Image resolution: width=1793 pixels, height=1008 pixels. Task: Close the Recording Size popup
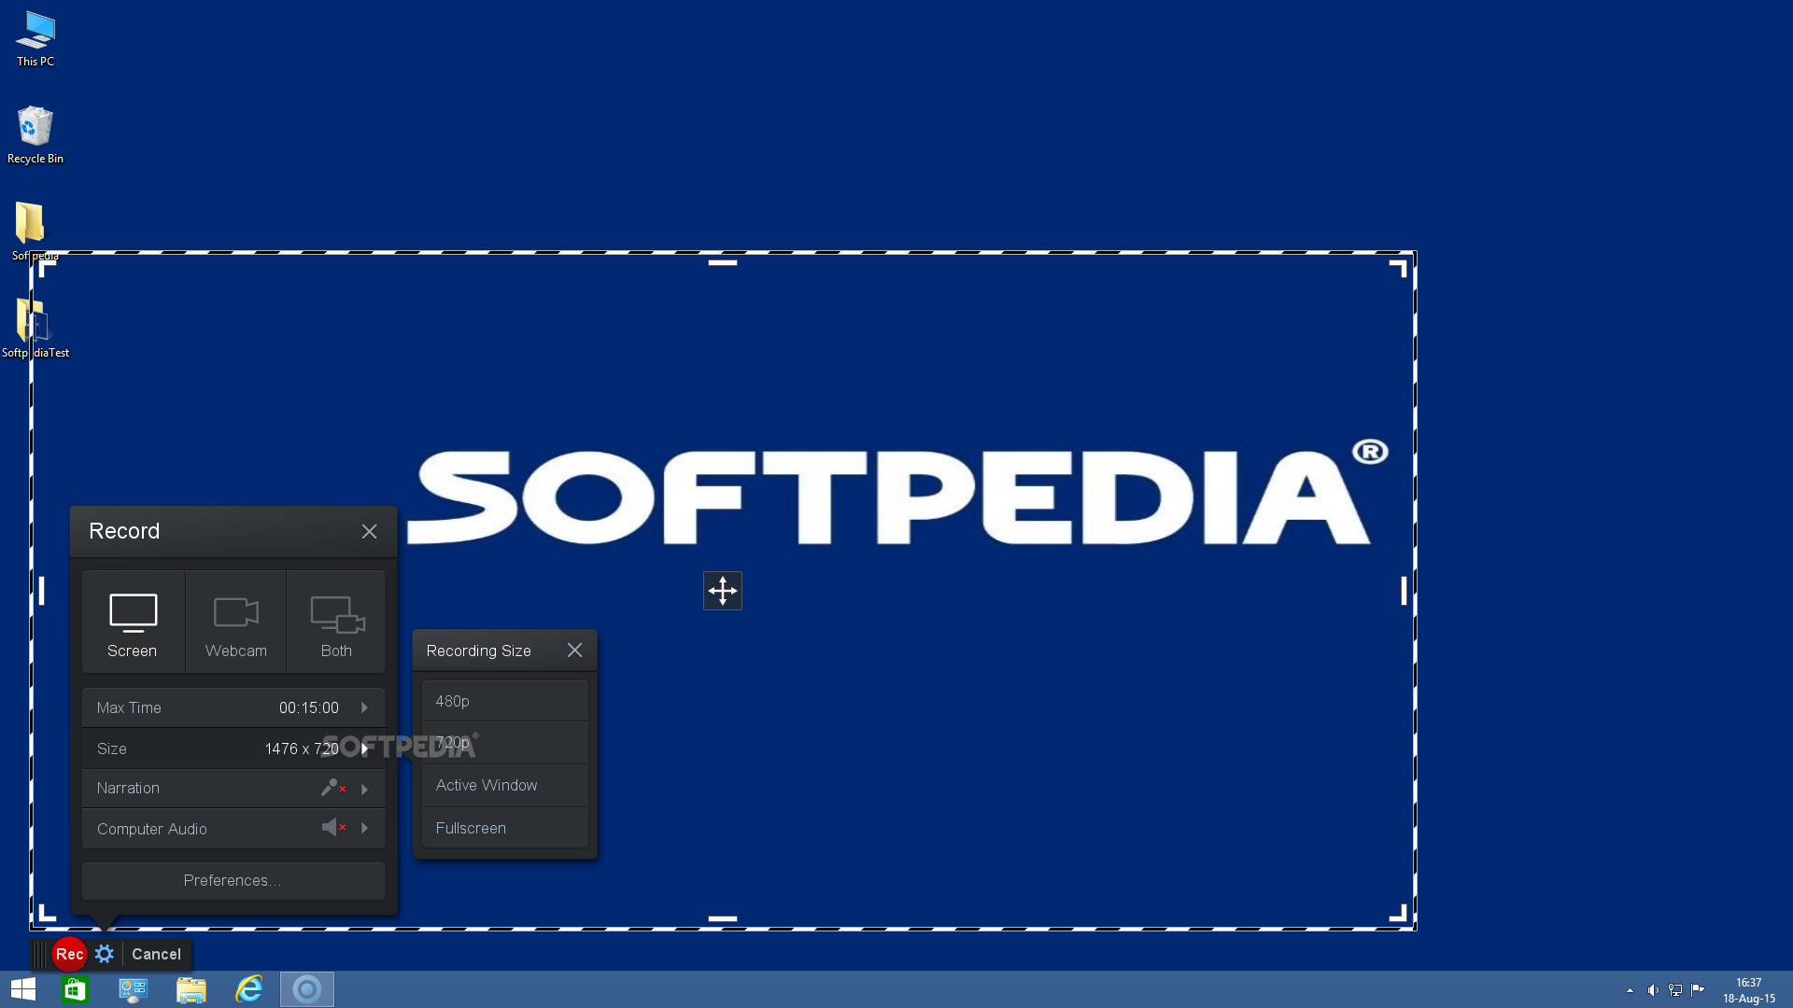[x=575, y=651]
